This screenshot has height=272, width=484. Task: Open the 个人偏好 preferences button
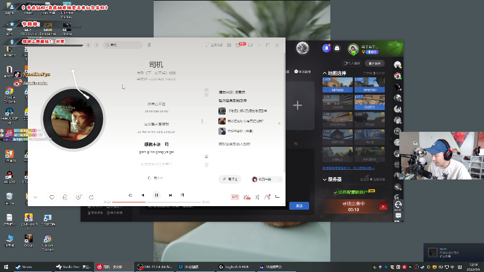[x=352, y=63]
